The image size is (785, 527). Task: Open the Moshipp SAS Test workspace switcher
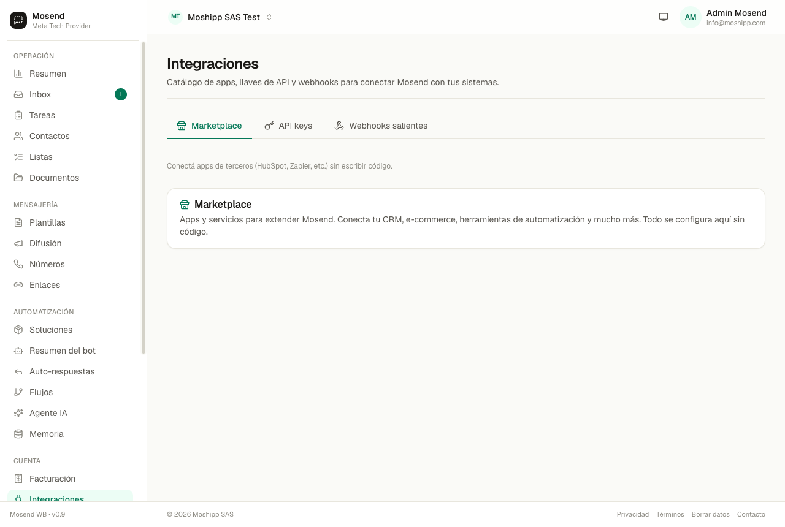(220, 17)
